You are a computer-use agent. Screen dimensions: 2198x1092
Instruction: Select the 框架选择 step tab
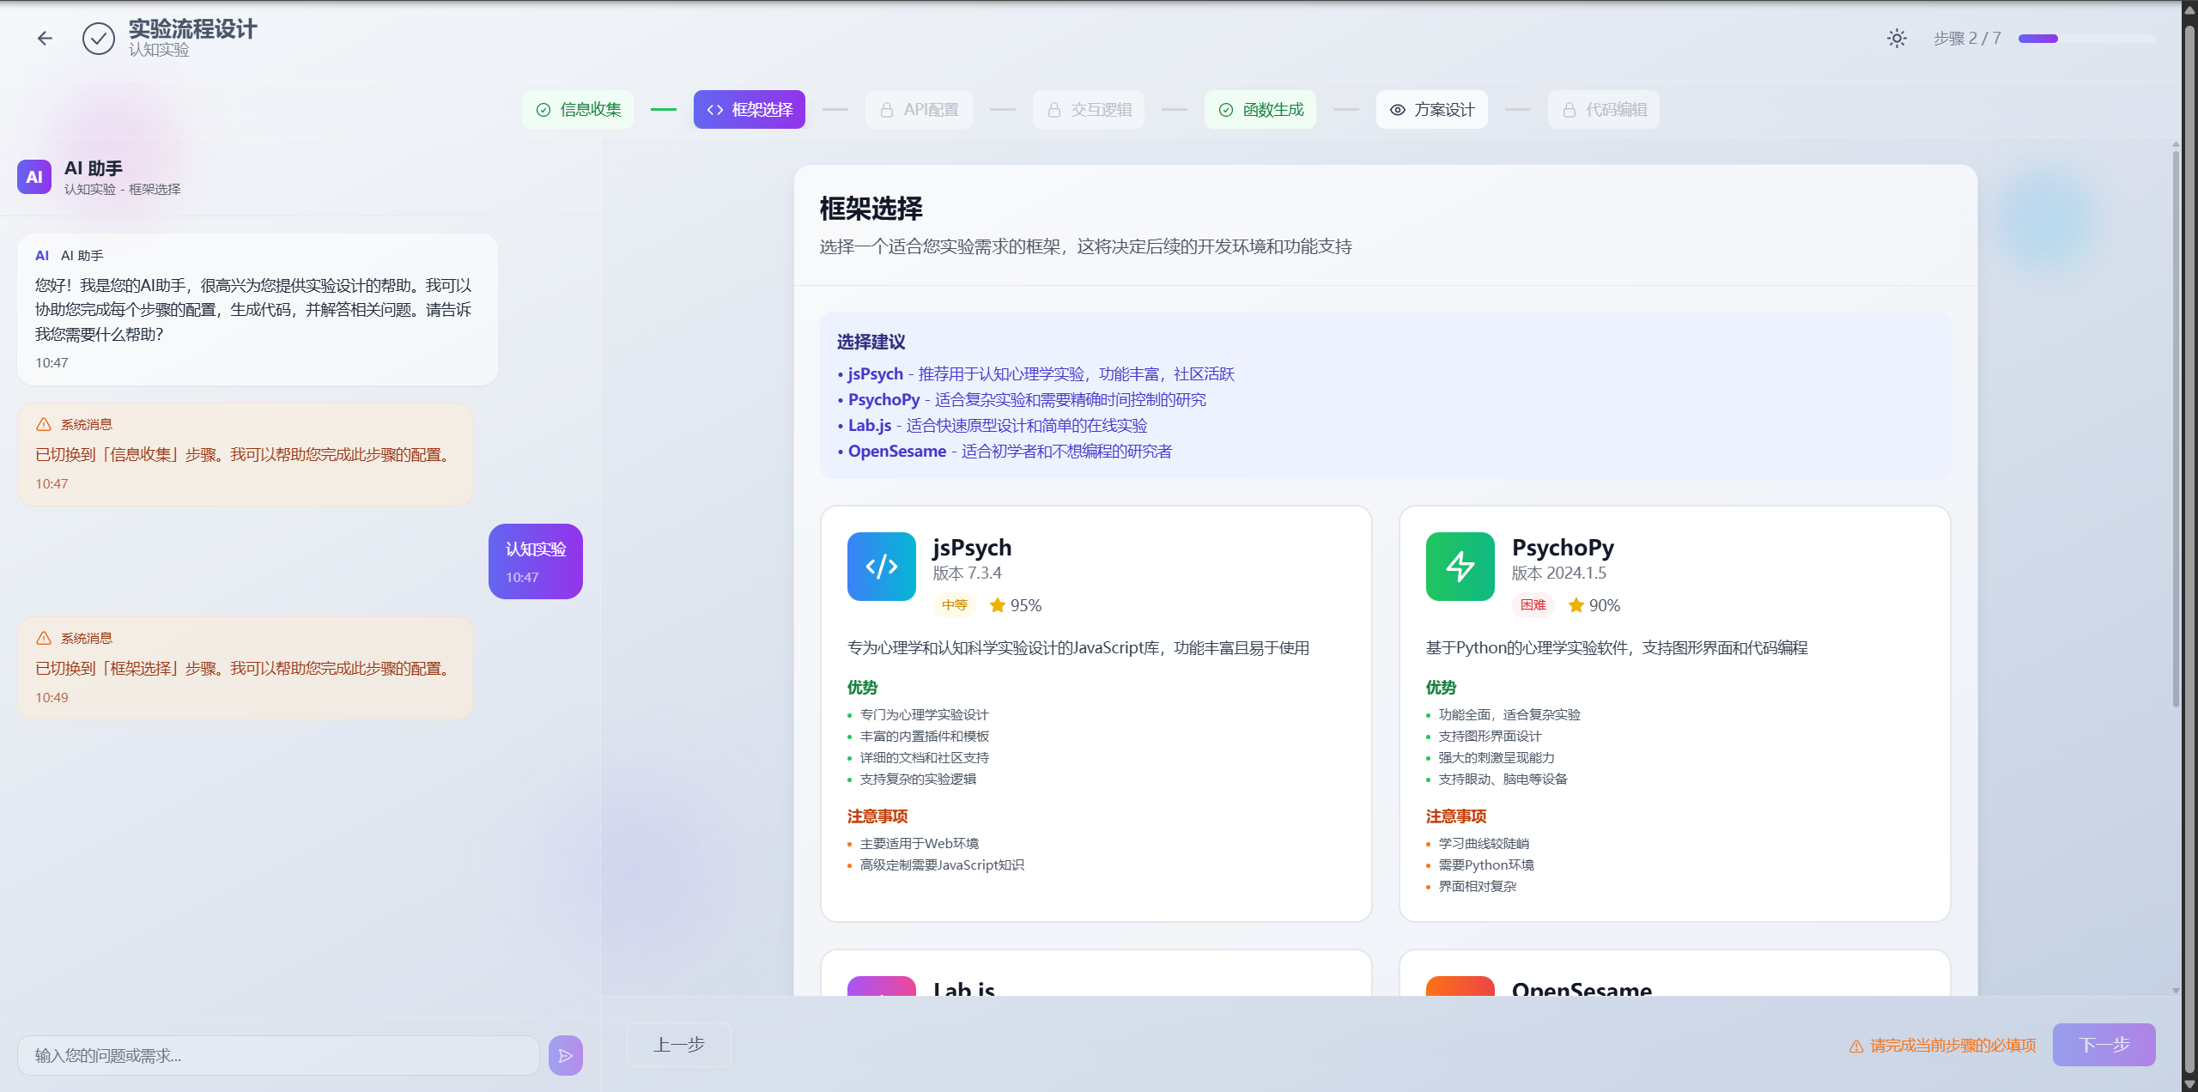tap(750, 110)
